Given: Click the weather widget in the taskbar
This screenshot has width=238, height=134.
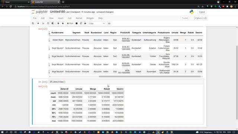Looking at the screenshot, I should (205, 132).
